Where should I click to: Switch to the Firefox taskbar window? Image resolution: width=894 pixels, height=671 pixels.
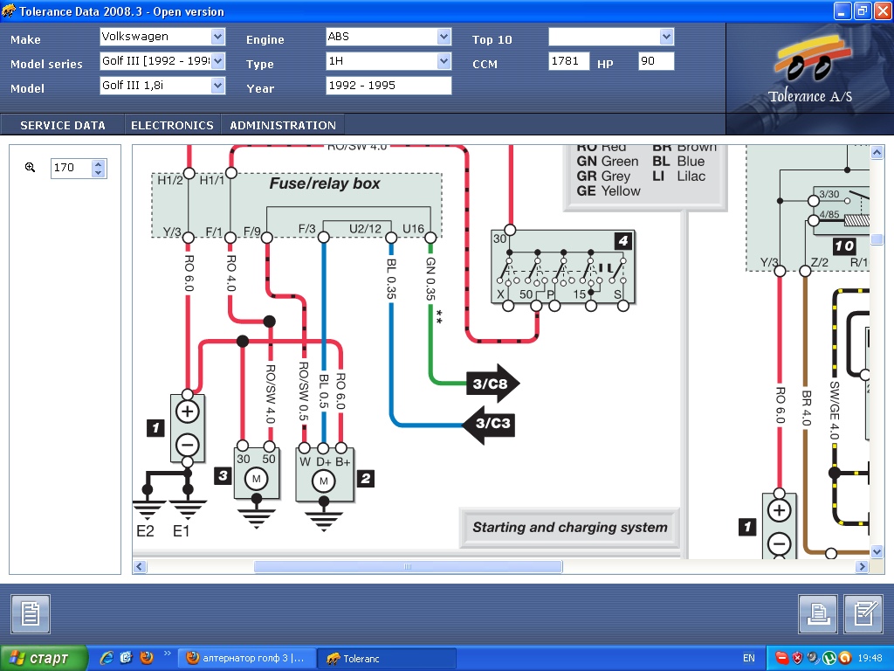coord(246,659)
